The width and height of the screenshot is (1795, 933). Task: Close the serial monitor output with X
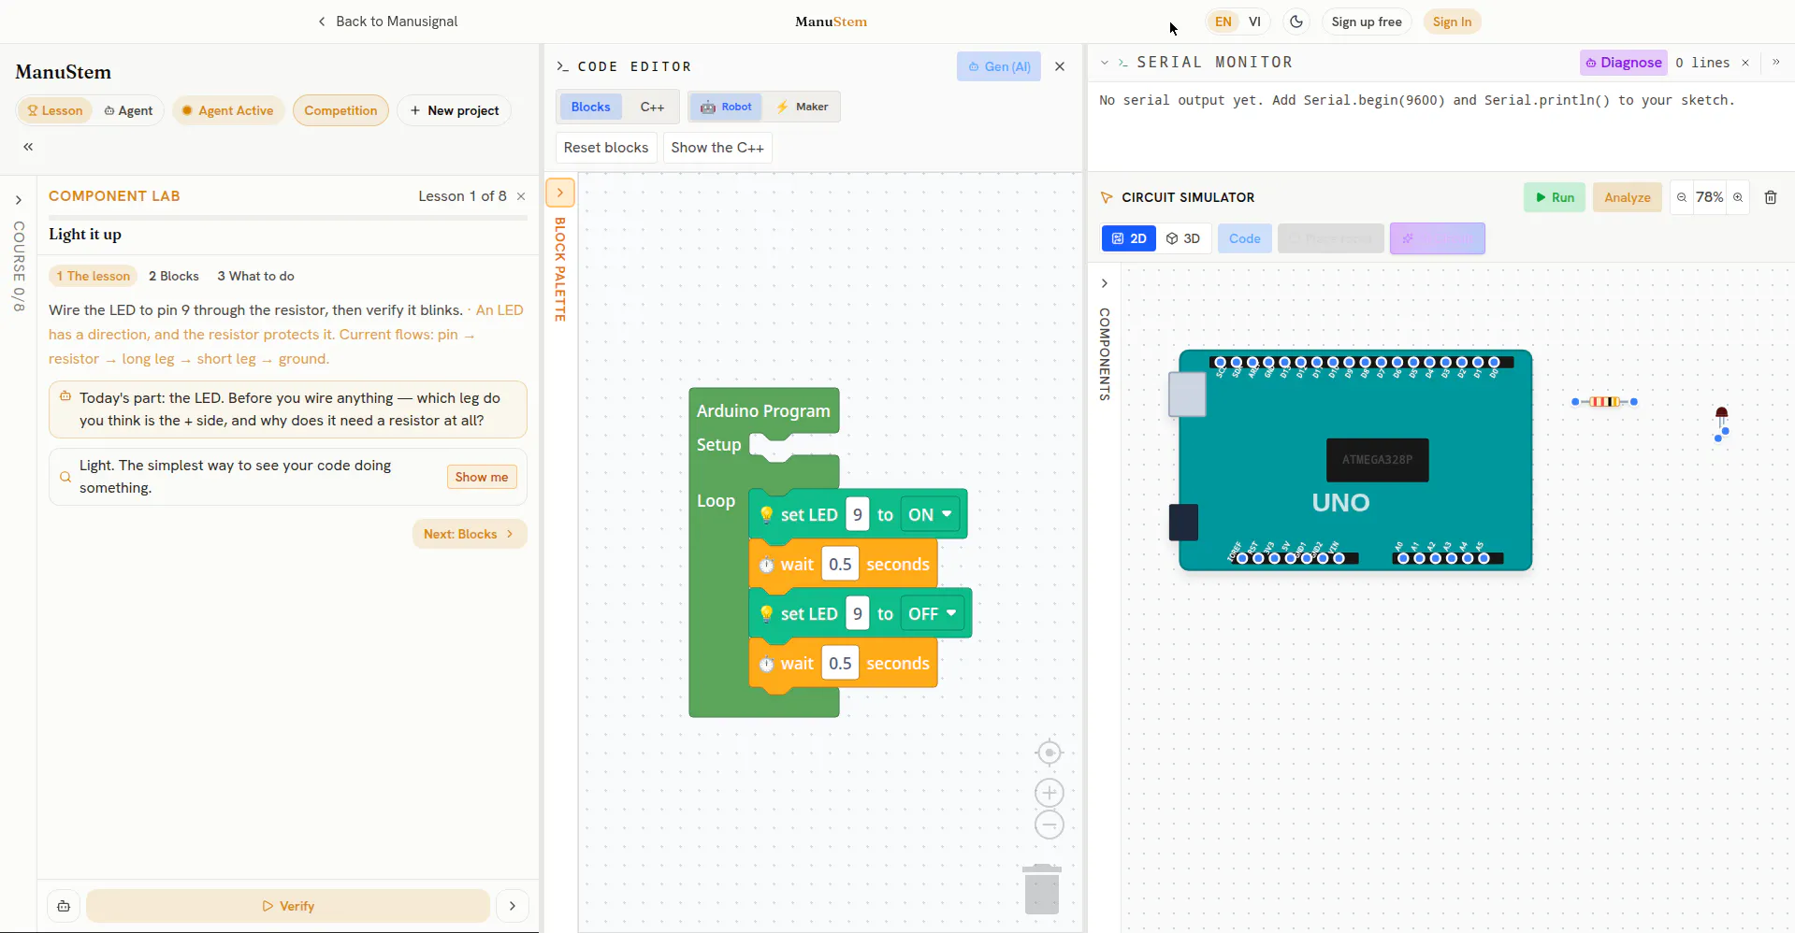1745,63
